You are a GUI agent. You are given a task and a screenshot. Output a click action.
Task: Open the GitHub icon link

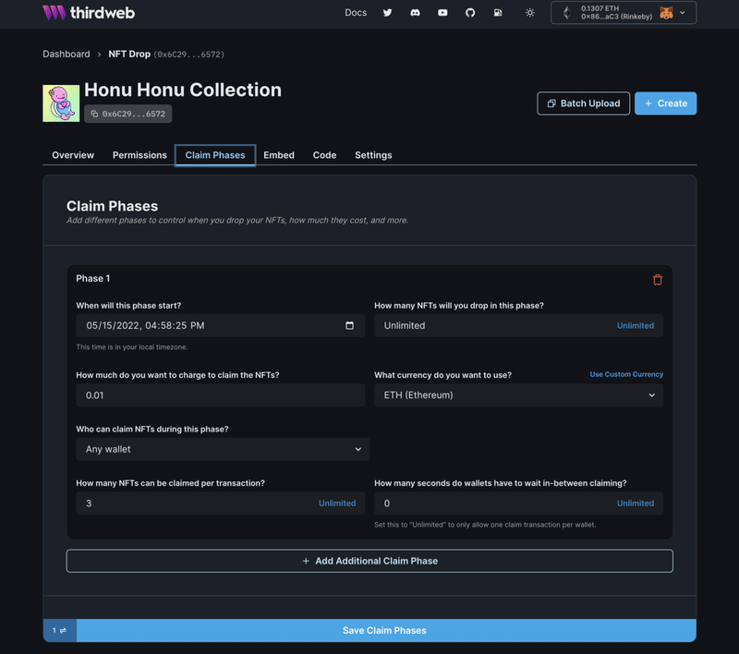470,13
